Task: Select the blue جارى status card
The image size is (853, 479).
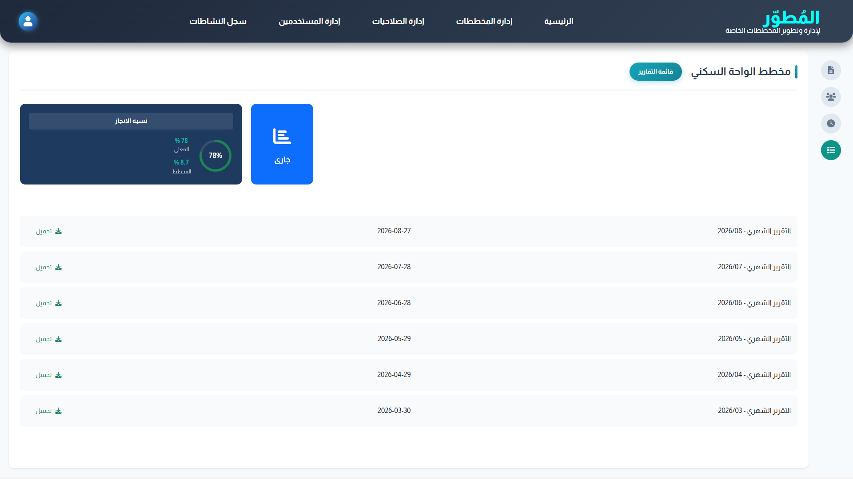Action: [x=282, y=144]
